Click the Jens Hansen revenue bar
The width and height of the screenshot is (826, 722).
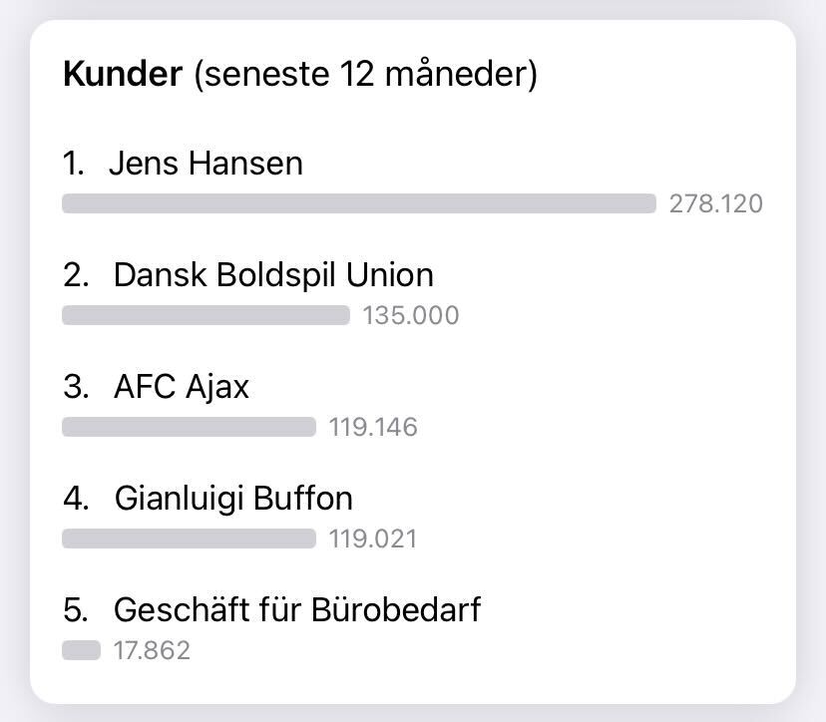point(359,203)
